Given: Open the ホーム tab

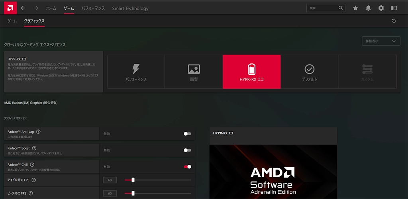Looking at the screenshot, I should pyautogui.click(x=51, y=8).
